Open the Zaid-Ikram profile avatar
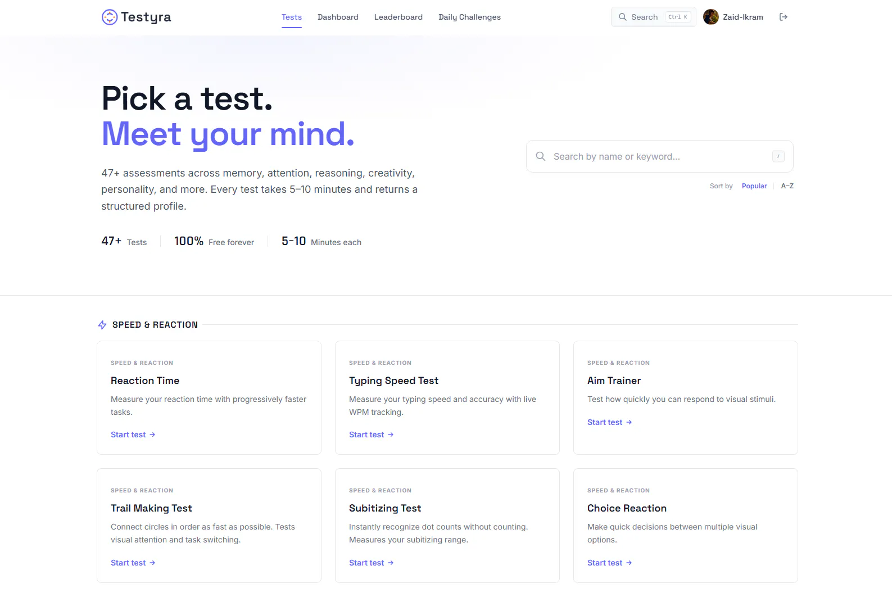The width and height of the screenshot is (892, 597). 711,17
